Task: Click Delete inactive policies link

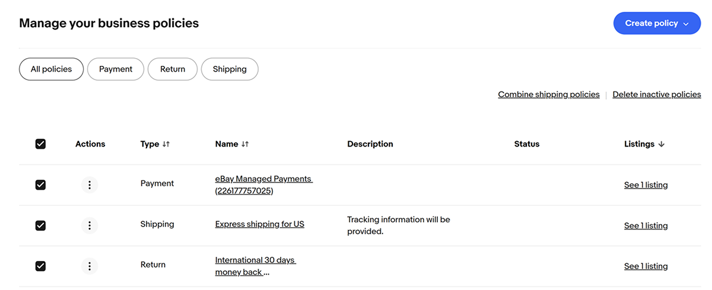Action: (657, 94)
